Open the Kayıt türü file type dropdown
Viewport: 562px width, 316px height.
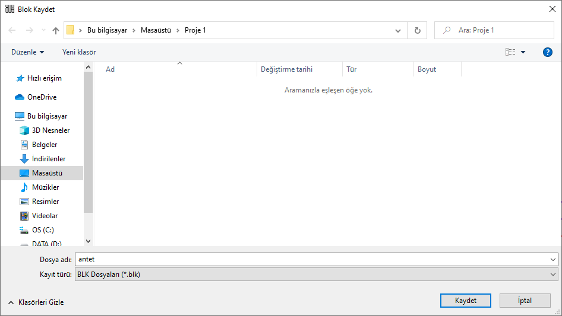pos(554,274)
